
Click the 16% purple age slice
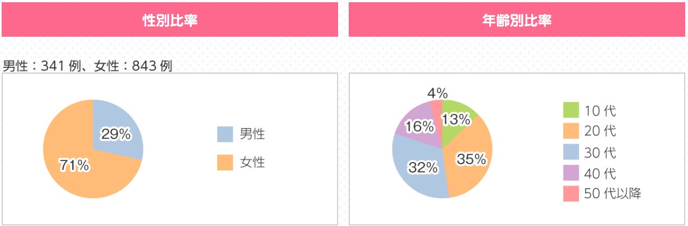[x=417, y=125]
